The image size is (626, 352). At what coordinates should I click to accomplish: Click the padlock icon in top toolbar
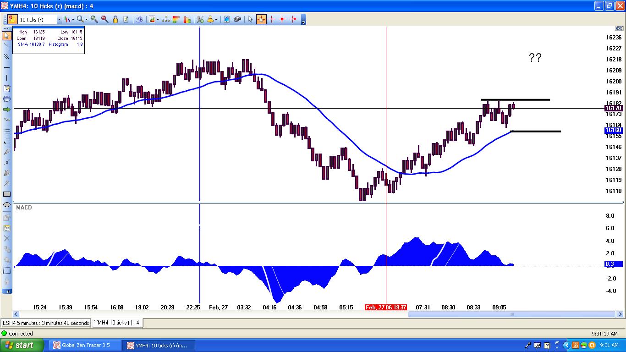(x=115, y=19)
